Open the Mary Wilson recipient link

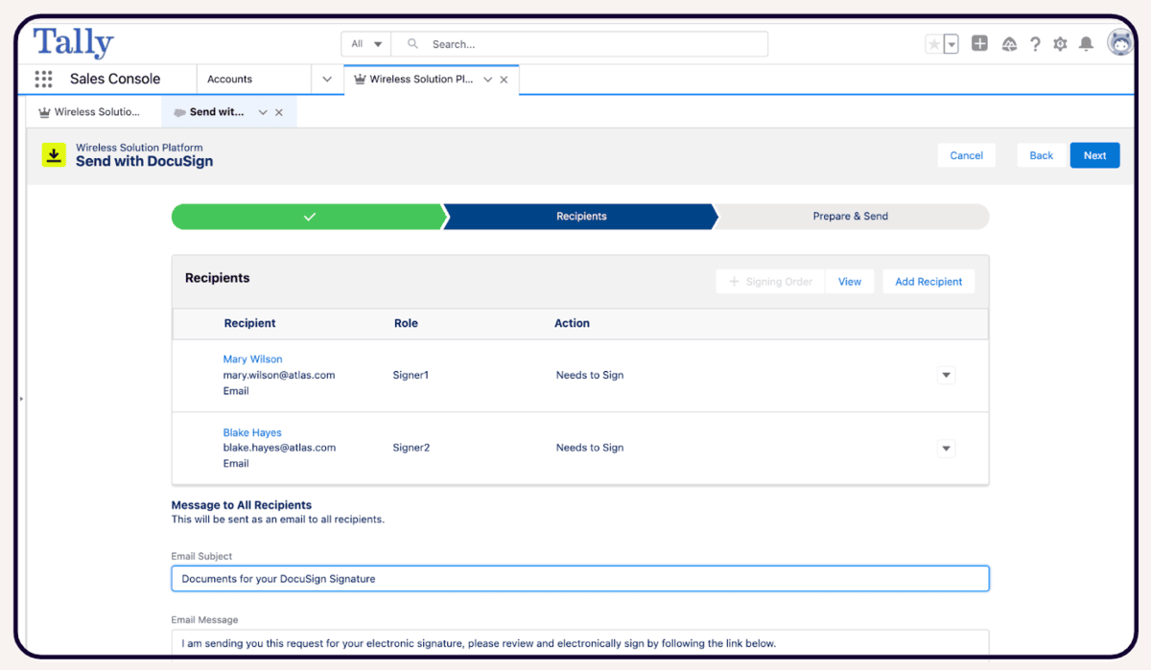tap(252, 359)
